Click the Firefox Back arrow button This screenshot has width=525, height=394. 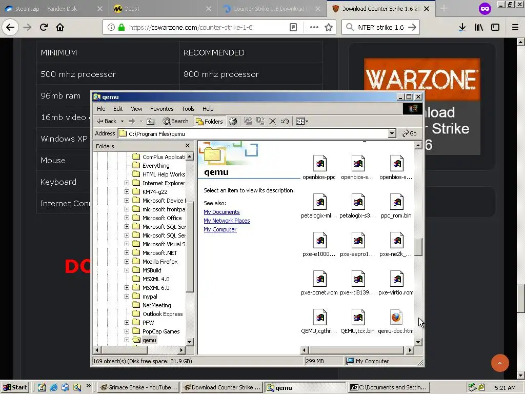tap(10, 27)
